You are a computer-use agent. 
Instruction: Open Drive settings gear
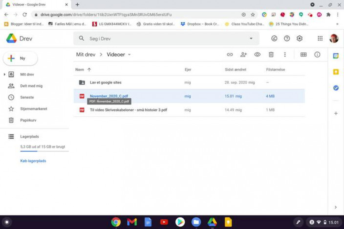(x=300, y=39)
